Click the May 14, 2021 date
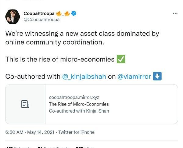 41,132
